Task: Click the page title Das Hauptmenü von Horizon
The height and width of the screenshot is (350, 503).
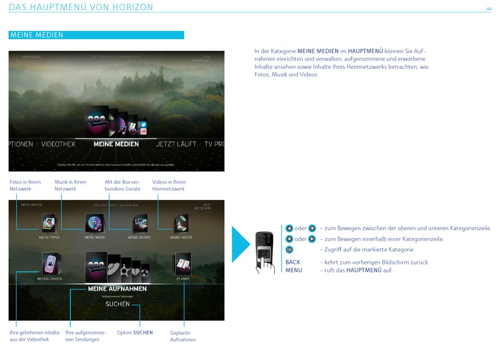Action: pyautogui.click(x=81, y=7)
